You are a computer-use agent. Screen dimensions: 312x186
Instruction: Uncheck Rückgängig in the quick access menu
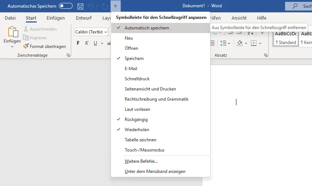point(136,120)
